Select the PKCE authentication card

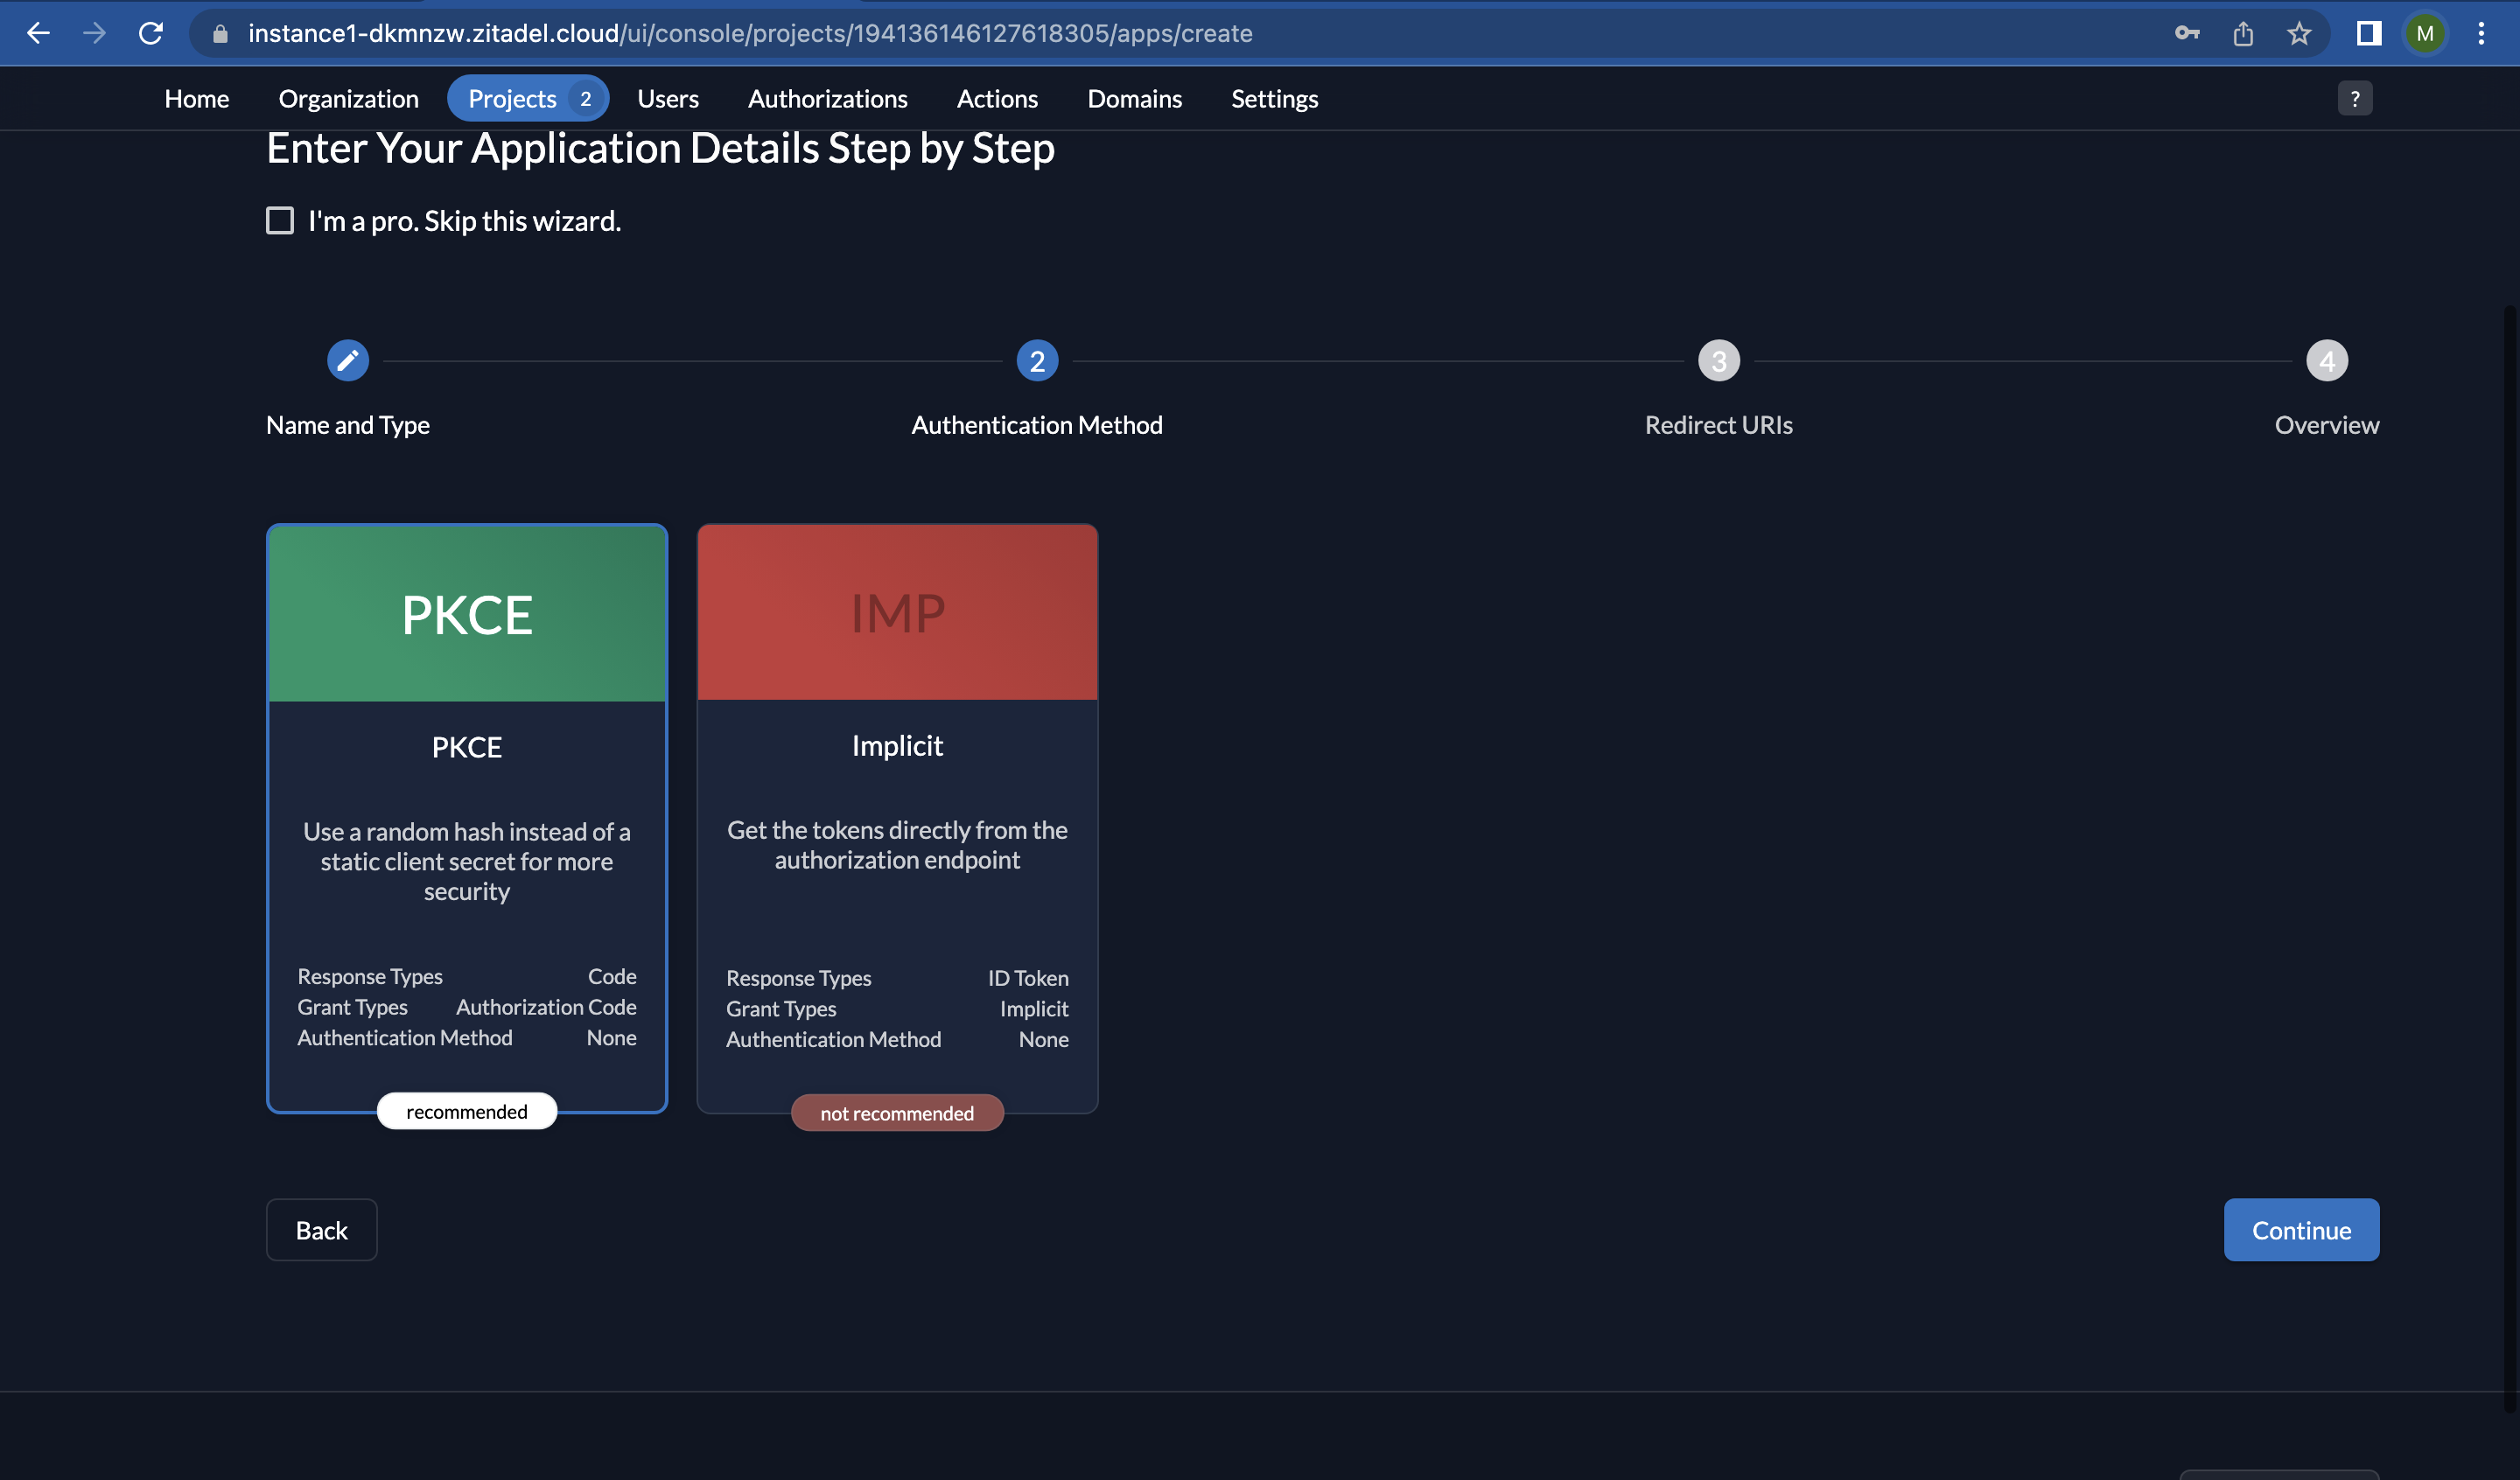click(x=467, y=817)
